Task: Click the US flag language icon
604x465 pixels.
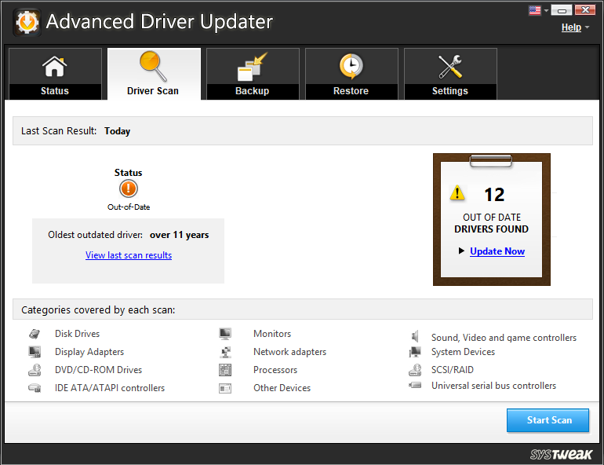Action: [x=535, y=10]
